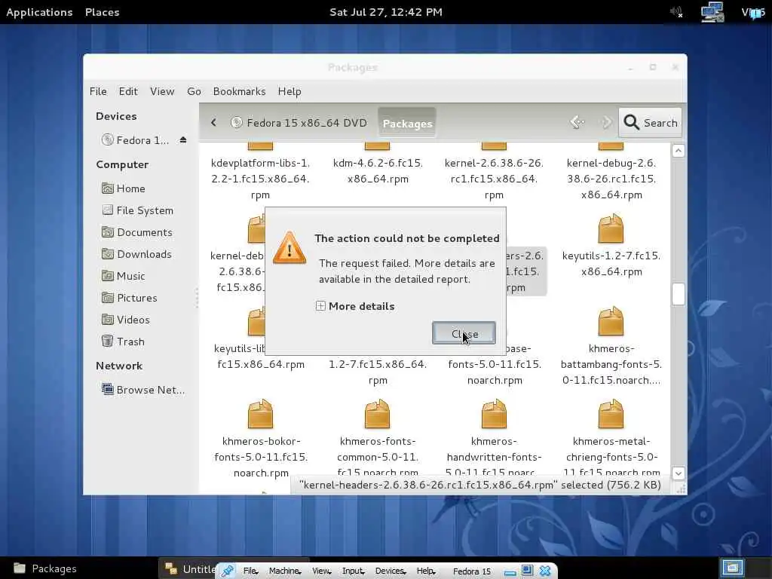Open the View menu in the file manager
772x579 pixels.
pos(162,91)
